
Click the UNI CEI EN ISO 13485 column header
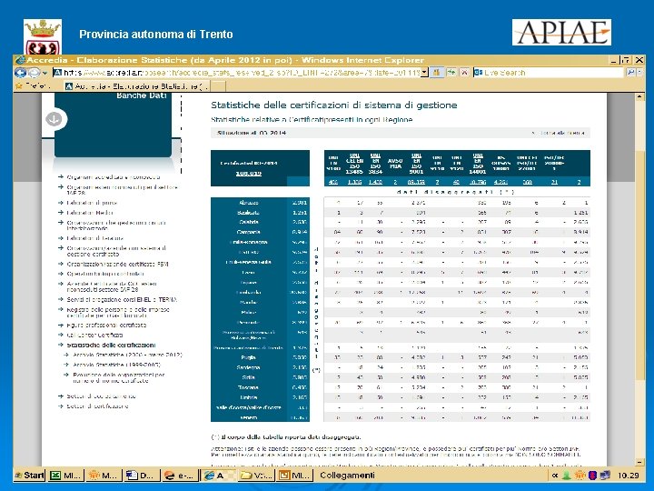pos(354,164)
